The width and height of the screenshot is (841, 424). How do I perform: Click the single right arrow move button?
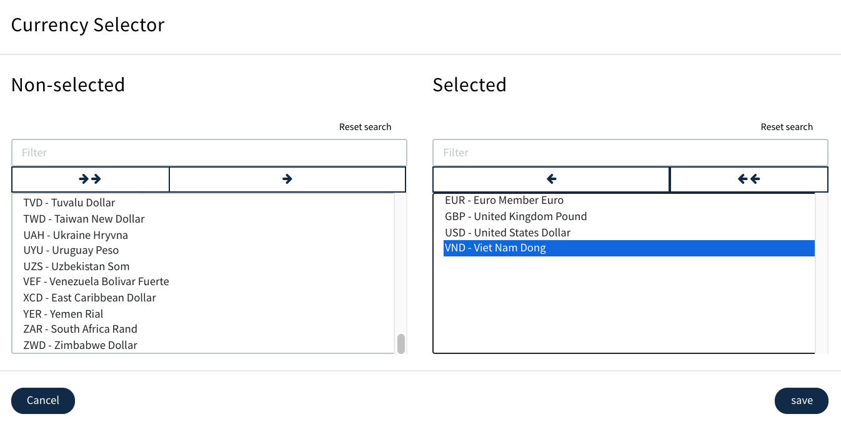287,179
